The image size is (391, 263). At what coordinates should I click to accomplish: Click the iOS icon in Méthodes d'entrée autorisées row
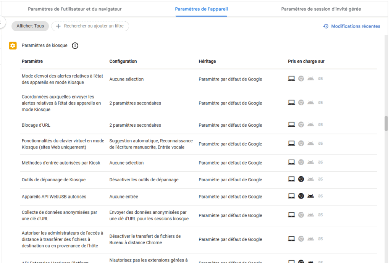click(x=320, y=162)
